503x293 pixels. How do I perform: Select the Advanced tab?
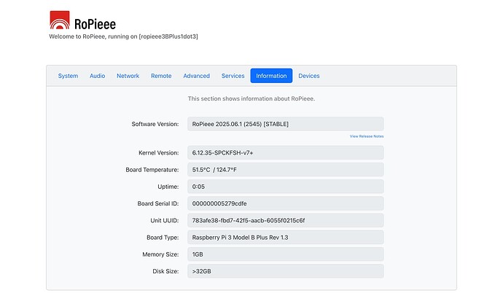click(x=196, y=76)
